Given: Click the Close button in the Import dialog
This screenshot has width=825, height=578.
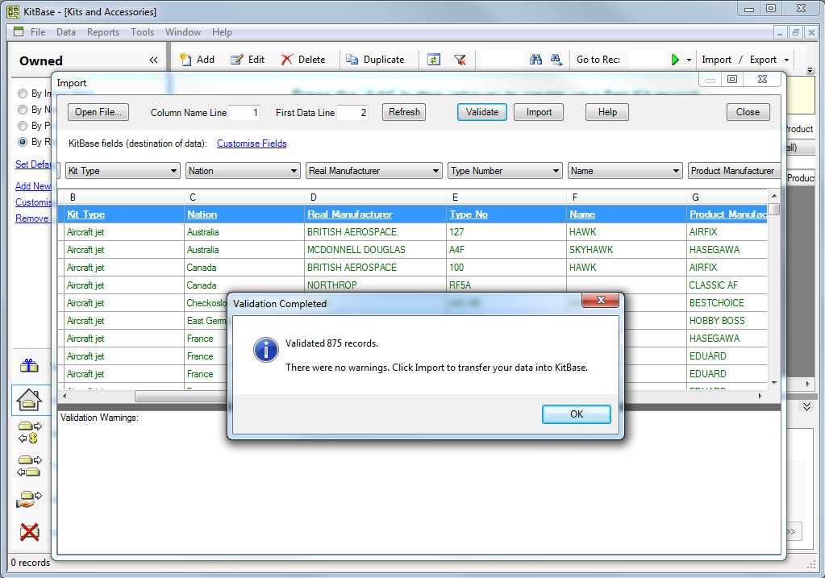Looking at the screenshot, I should coord(748,112).
